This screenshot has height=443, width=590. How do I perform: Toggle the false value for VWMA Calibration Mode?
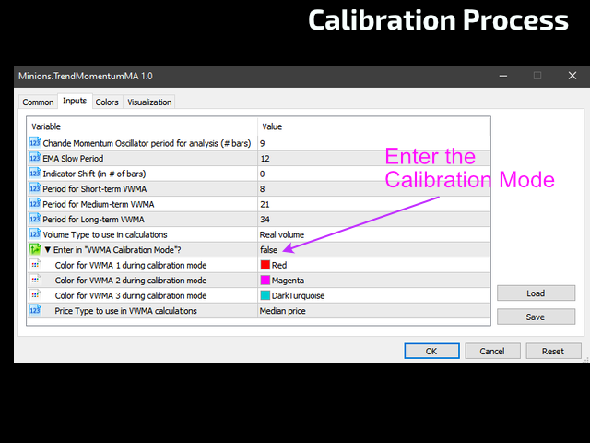269,250
